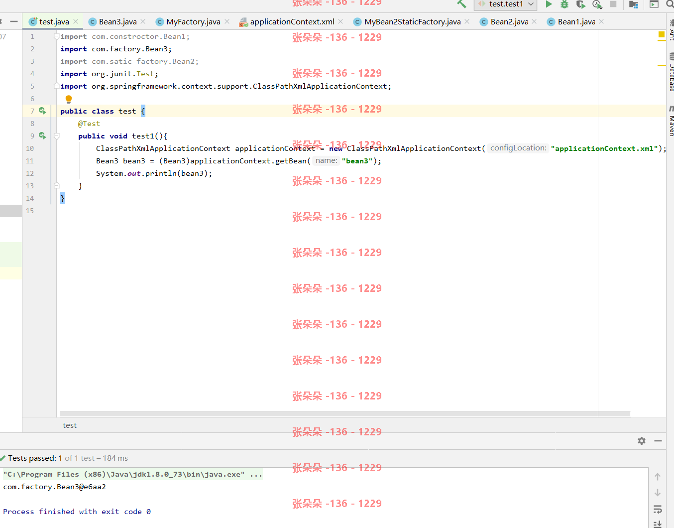Click the Up the stack trace arrow
Viewport: 674px width, 528px height.
658,477
